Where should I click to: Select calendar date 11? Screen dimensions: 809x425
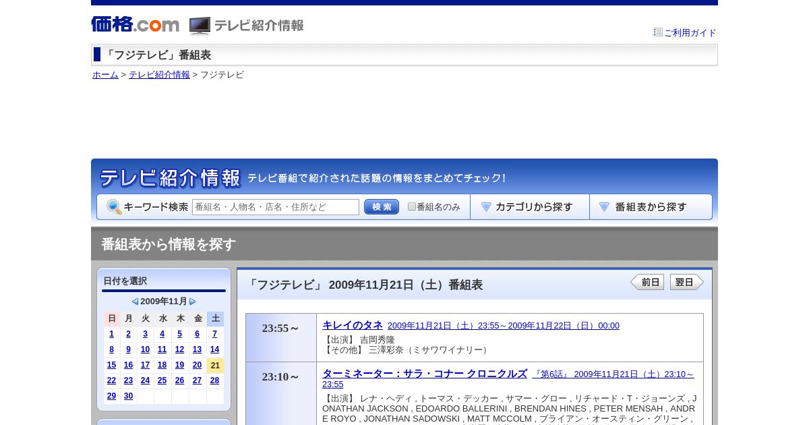tap(162, 349)
